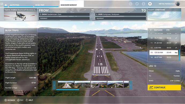Select leg 11 with 91.30 NM
The height and width of the screenshot is (104, 185).
(164, 43)
